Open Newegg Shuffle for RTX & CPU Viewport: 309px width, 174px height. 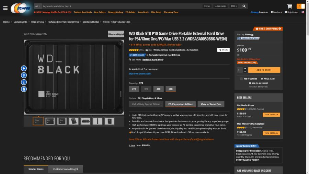click(x=53, y=12)
